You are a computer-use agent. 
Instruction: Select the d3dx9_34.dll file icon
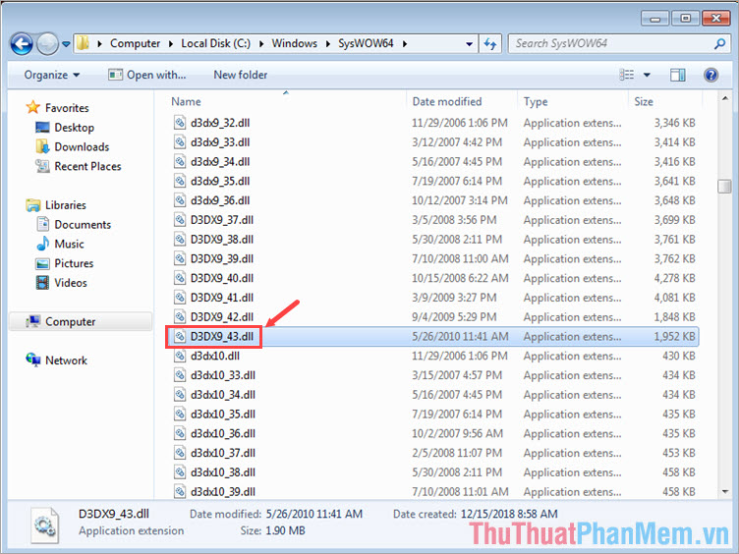(180, 161)
